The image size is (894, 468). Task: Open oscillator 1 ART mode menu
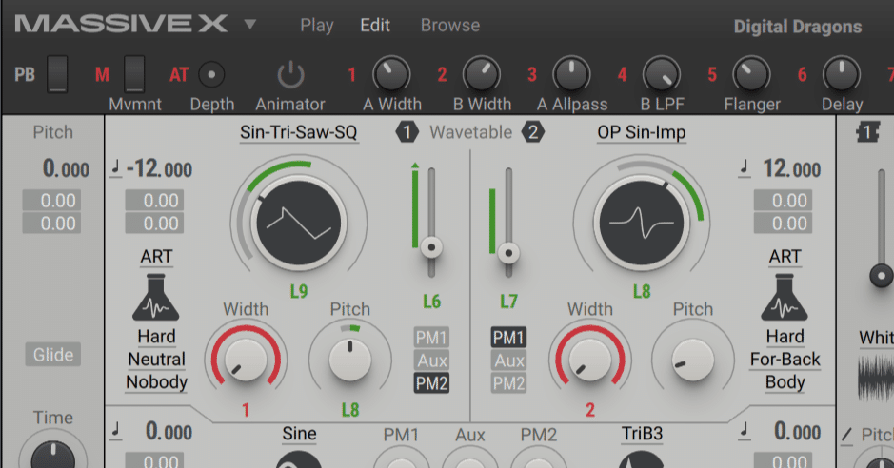pos(156,257)
